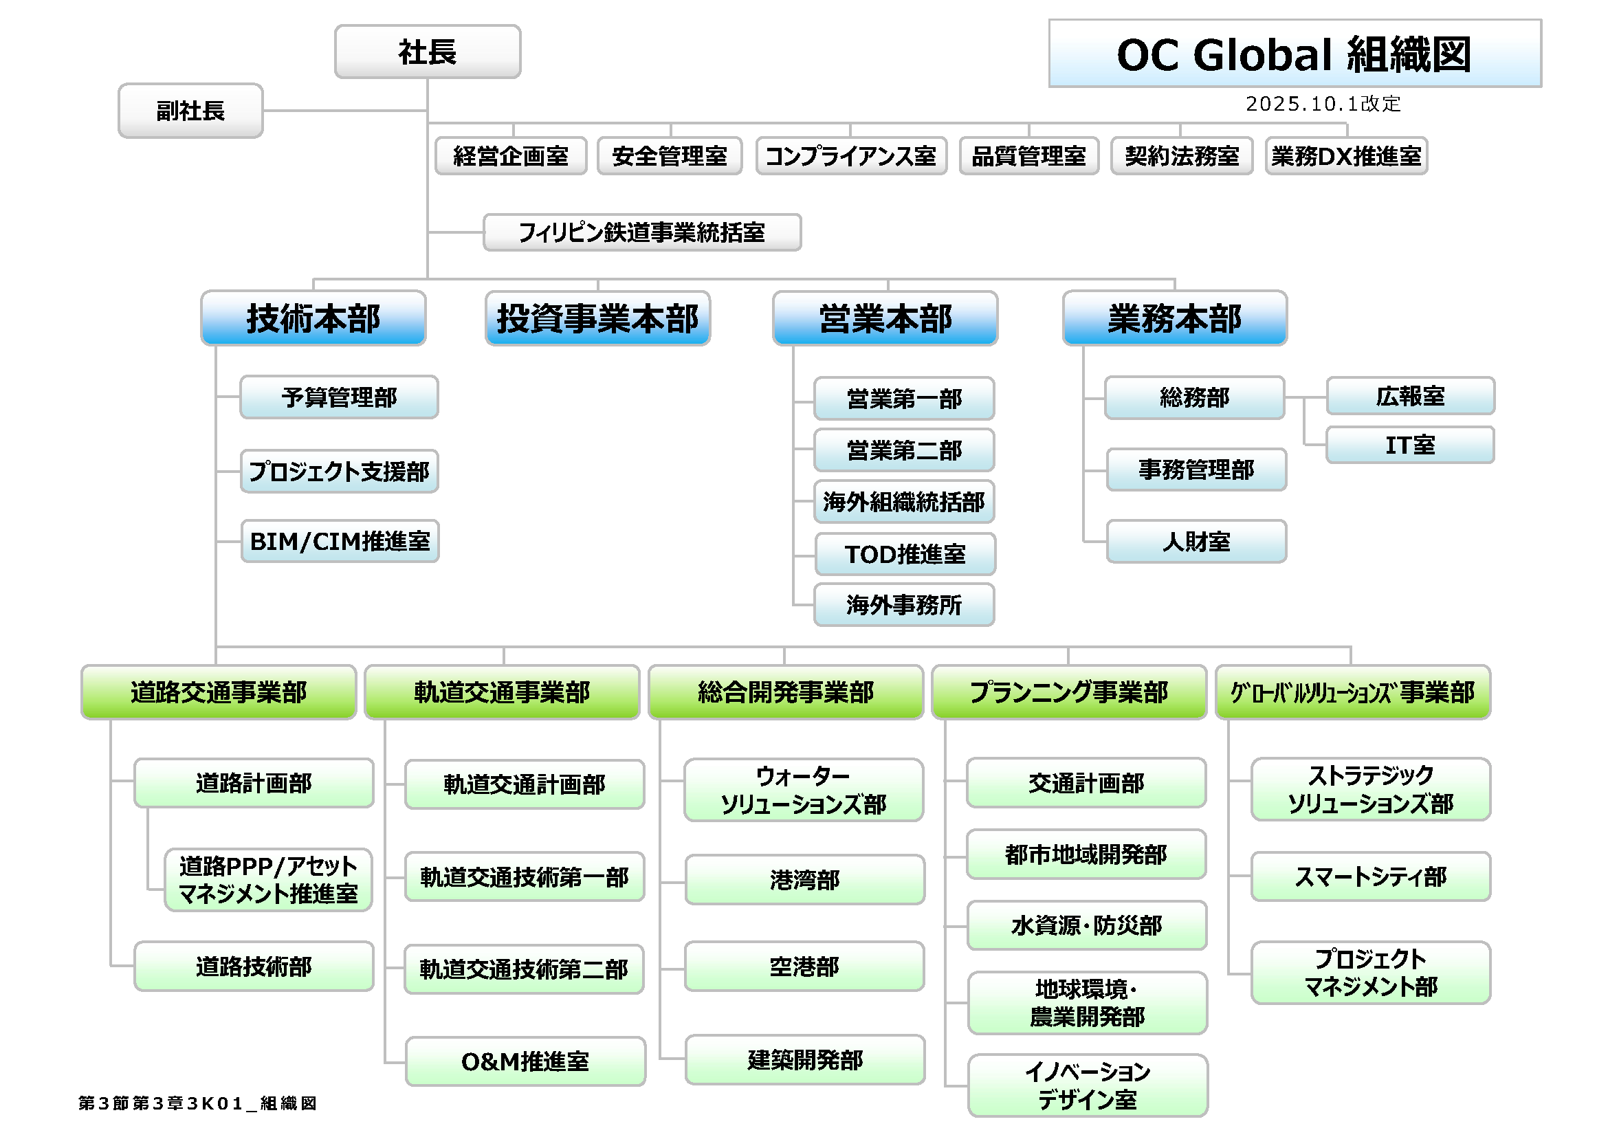Click the 技術本部 blue header
This screenshot has height=1137, width=1608.
coord(313,318)
